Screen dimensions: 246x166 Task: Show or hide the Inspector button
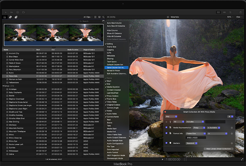[230, 12]
